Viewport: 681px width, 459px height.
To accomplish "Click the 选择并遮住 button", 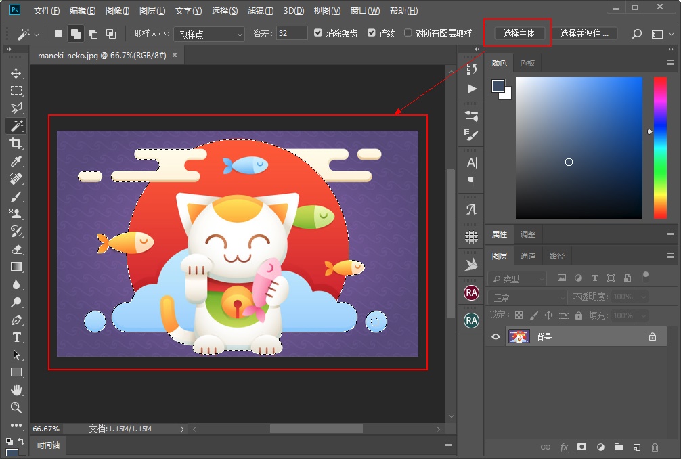I will point(585,32).
